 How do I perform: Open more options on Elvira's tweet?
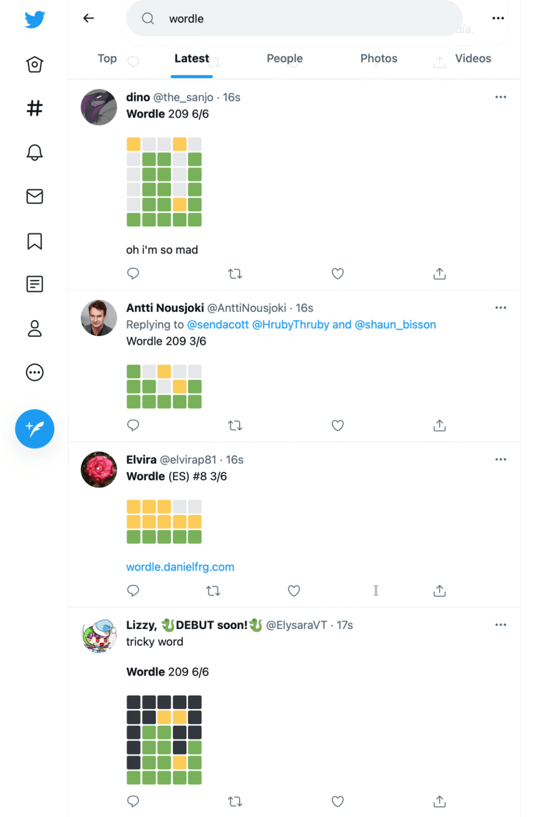[x=500, y=460]
